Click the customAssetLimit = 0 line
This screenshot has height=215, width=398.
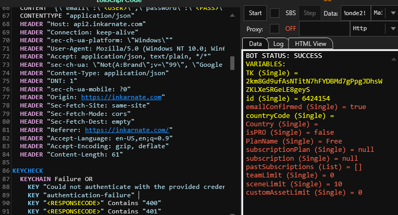tap(304, 193)
